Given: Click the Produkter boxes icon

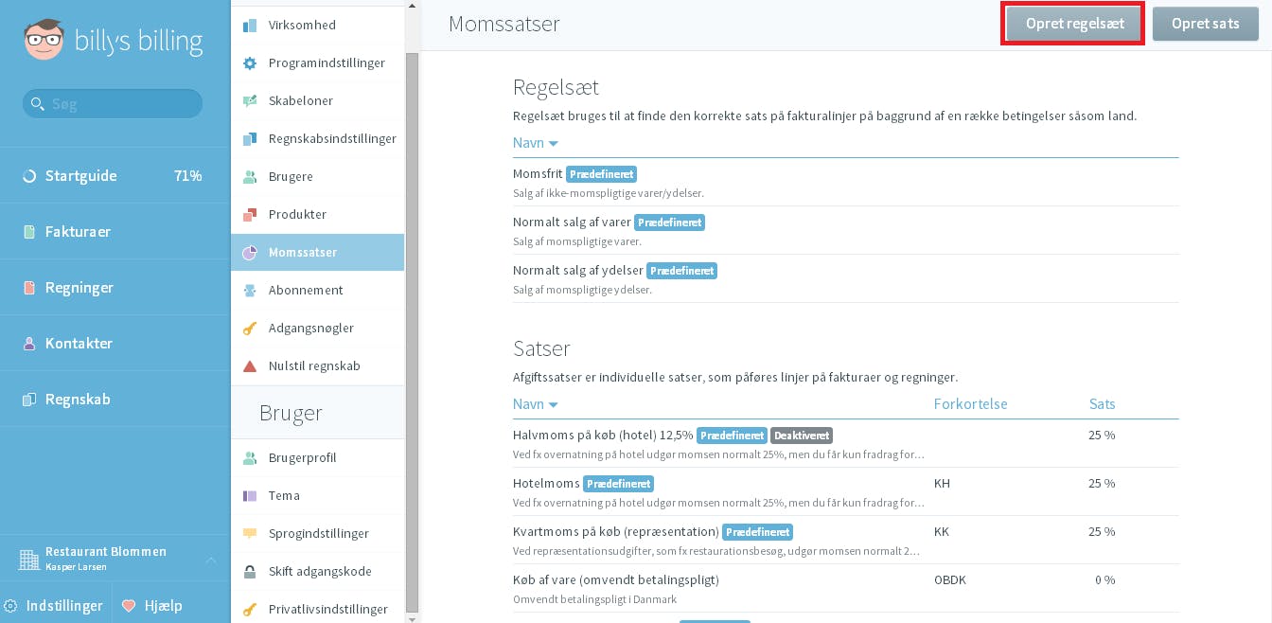Looking at the screenshot, I should point(250,215).
